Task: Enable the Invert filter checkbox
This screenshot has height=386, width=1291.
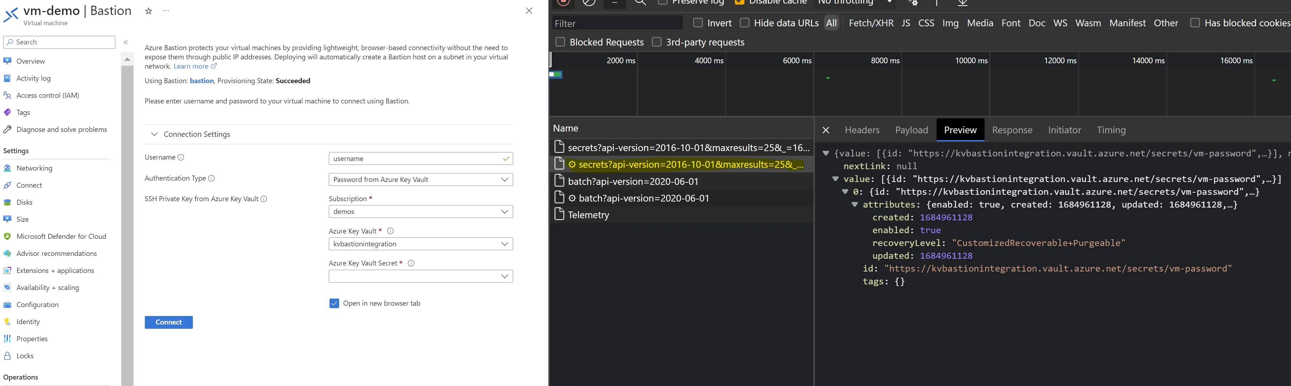Action: (697, 22)
